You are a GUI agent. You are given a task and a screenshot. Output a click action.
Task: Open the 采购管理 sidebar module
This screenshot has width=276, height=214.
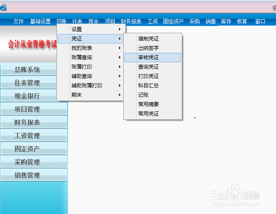coord(34,162)
